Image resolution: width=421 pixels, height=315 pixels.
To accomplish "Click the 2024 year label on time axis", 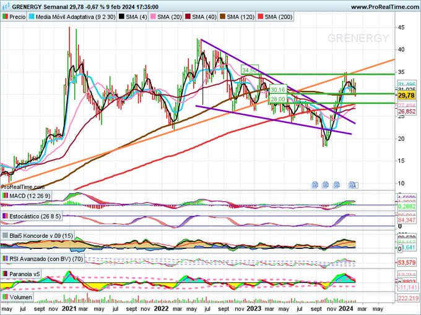I will [346, 309].
